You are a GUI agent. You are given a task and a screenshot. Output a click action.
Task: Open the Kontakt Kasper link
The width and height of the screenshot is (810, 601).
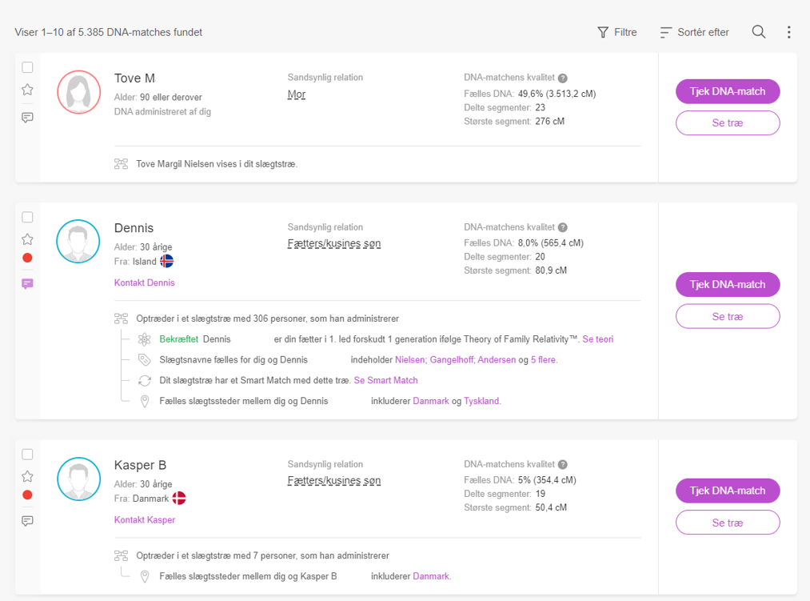145,520
